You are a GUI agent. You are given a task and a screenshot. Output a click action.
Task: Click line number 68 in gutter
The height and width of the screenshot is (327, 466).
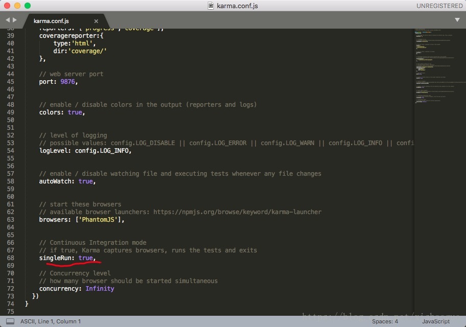click(10, 258)
